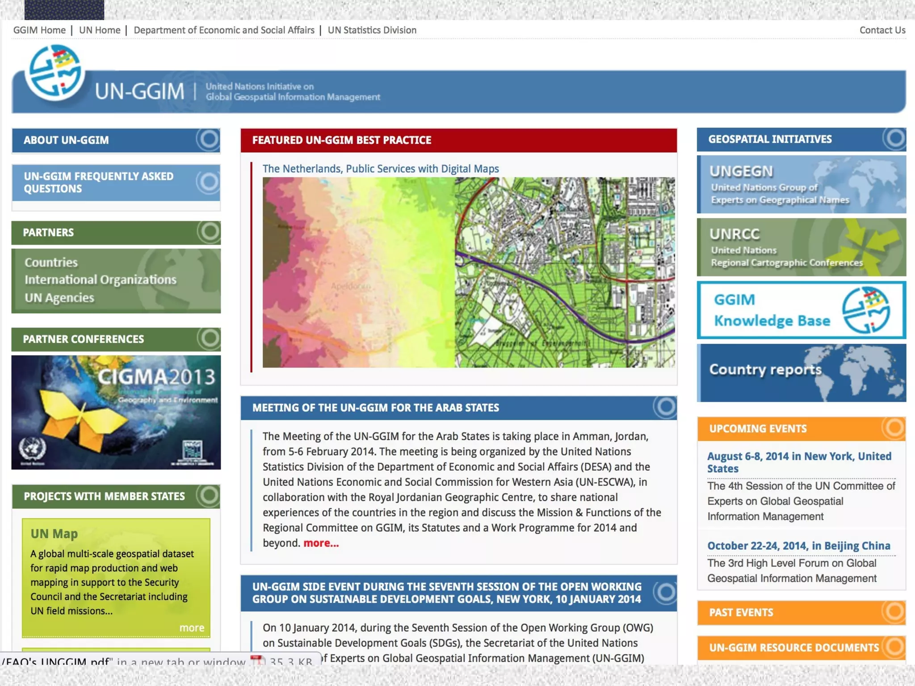Click the GGIM Knowledge Base globe icon
The height and width of the screenshot is (686, 915).
865,310
